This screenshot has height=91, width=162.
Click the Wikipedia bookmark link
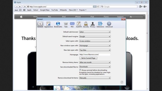tap(63, 10)
